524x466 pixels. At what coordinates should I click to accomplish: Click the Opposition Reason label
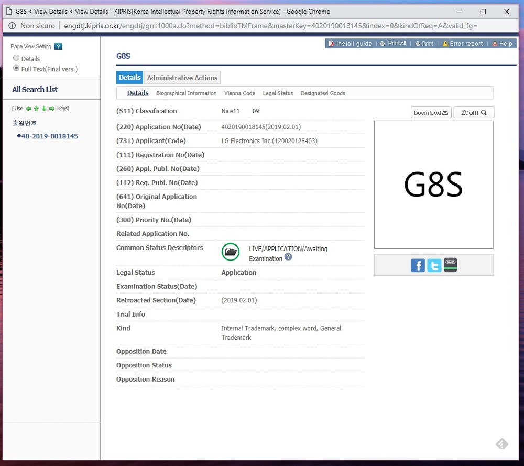click(145, 379)
